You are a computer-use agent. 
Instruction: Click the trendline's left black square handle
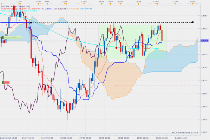pos(31,22)
